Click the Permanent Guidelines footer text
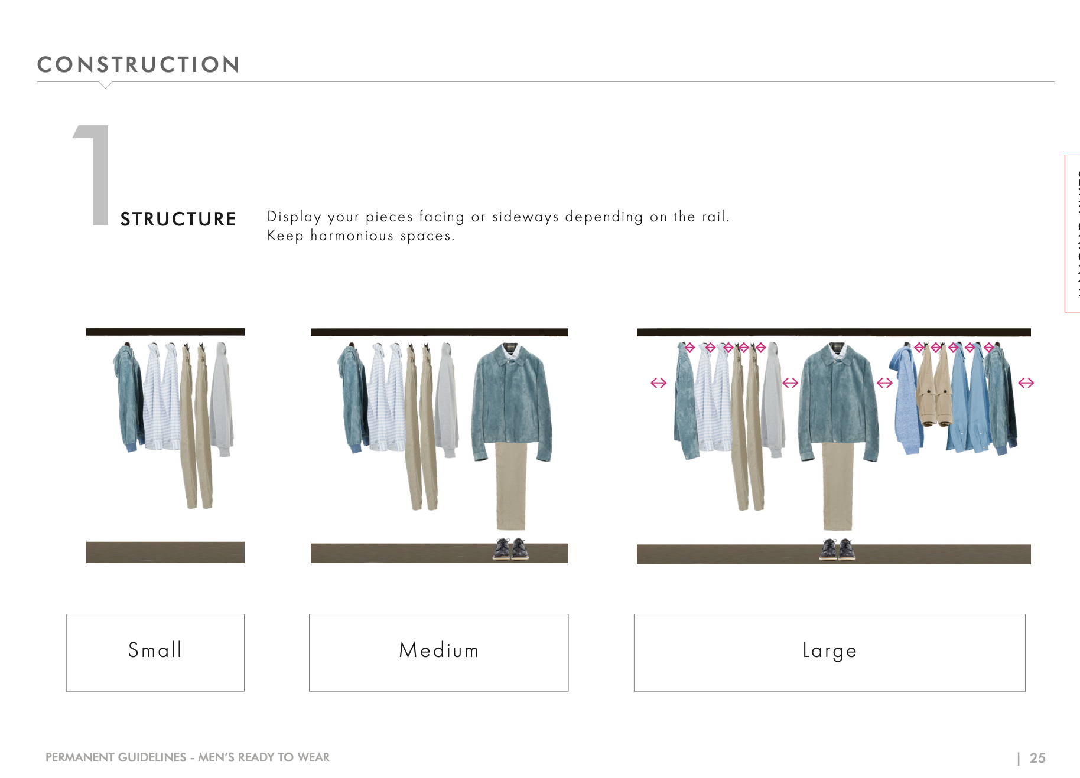This screenshot has height=778, width=1080. pos(187,757)
